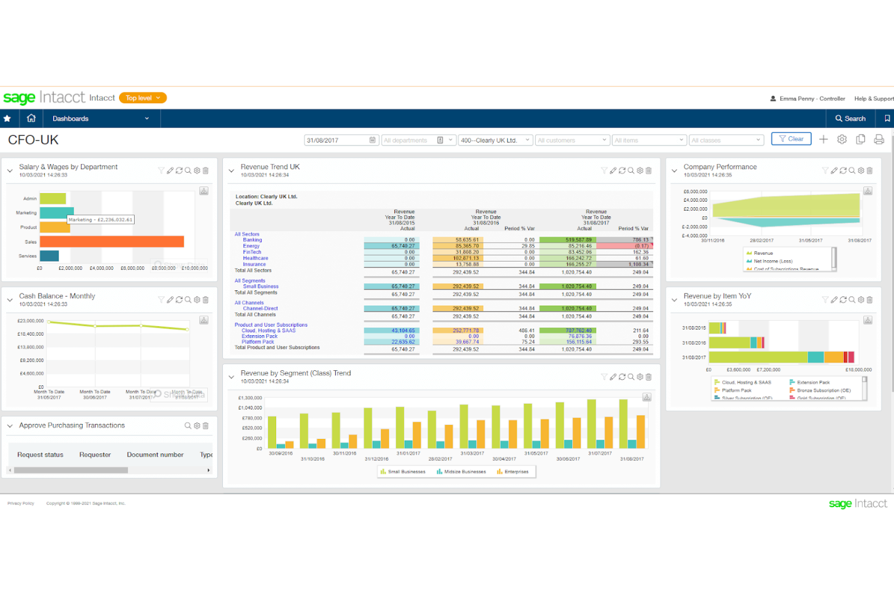The width and height of the screenshot is (894, 596).
Task: Zoom Revenue Trend UK with magnifier icon
Action: (x=631, y=171)
